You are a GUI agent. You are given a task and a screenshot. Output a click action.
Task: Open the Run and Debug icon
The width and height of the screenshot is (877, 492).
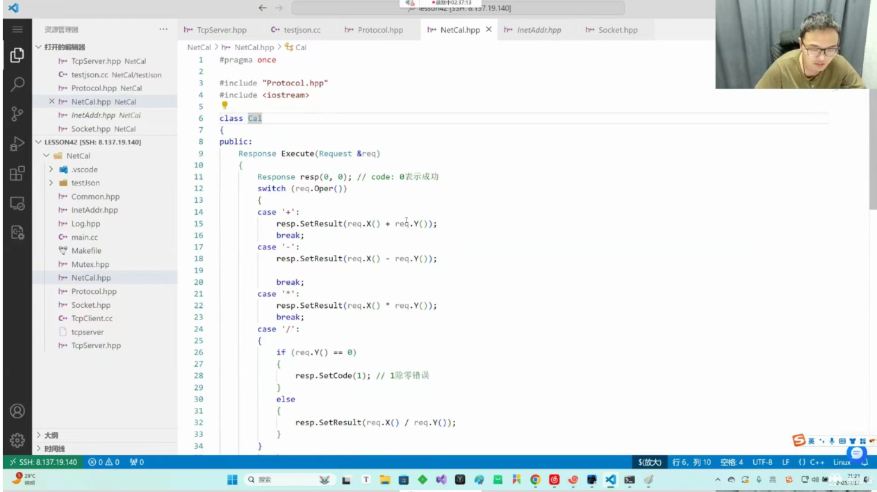click(17, 144)
